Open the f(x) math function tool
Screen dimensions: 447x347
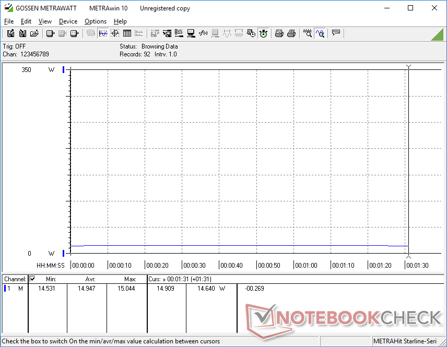coord(203,33)
